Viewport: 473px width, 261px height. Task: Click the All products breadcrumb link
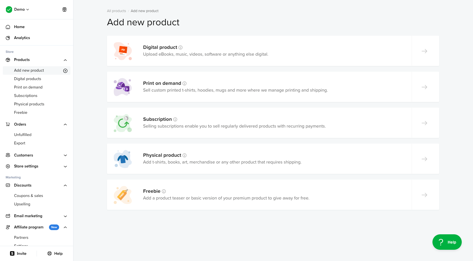coord(116,11)
